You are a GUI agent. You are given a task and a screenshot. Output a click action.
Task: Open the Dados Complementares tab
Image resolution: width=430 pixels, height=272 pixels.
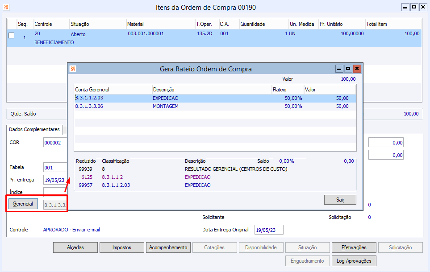click(34, 129)
